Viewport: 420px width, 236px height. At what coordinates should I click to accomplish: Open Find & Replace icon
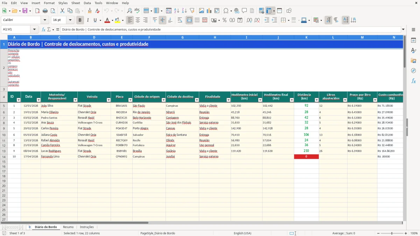[129, 11]
